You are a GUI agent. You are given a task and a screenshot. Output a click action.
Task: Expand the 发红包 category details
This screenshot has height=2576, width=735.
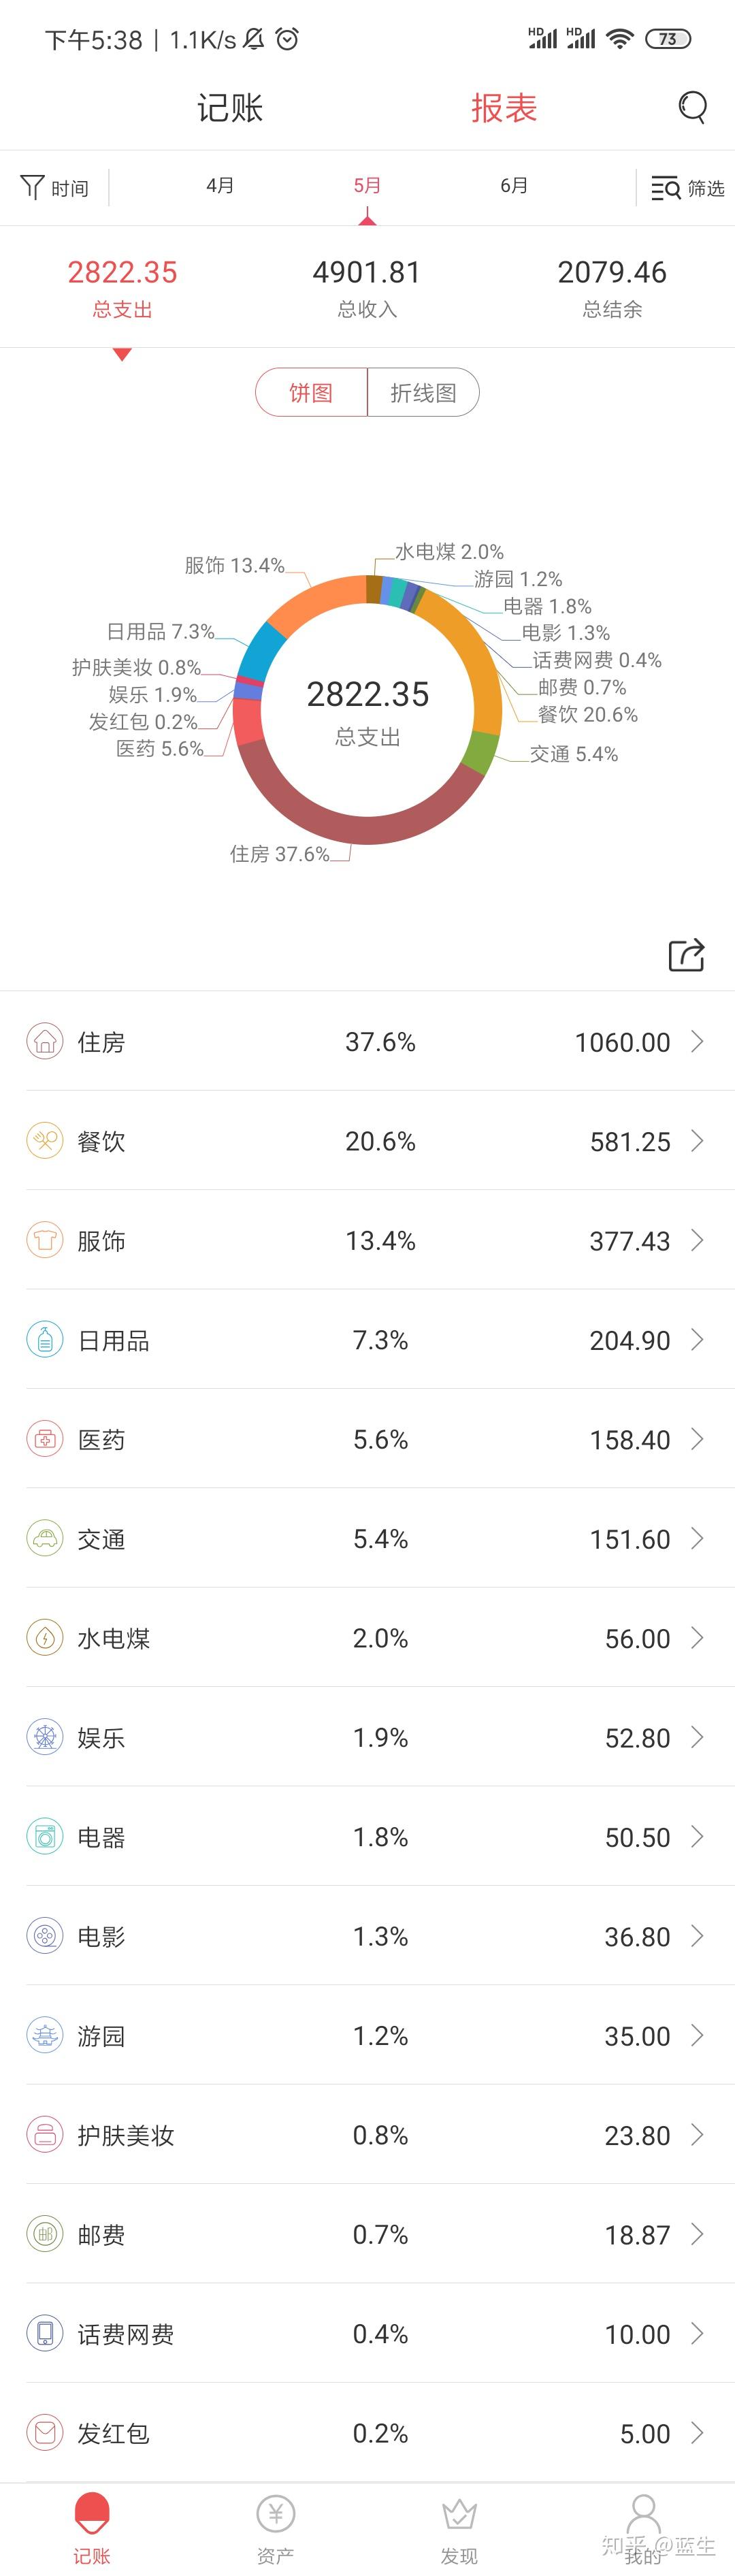tap(697, 2434)
